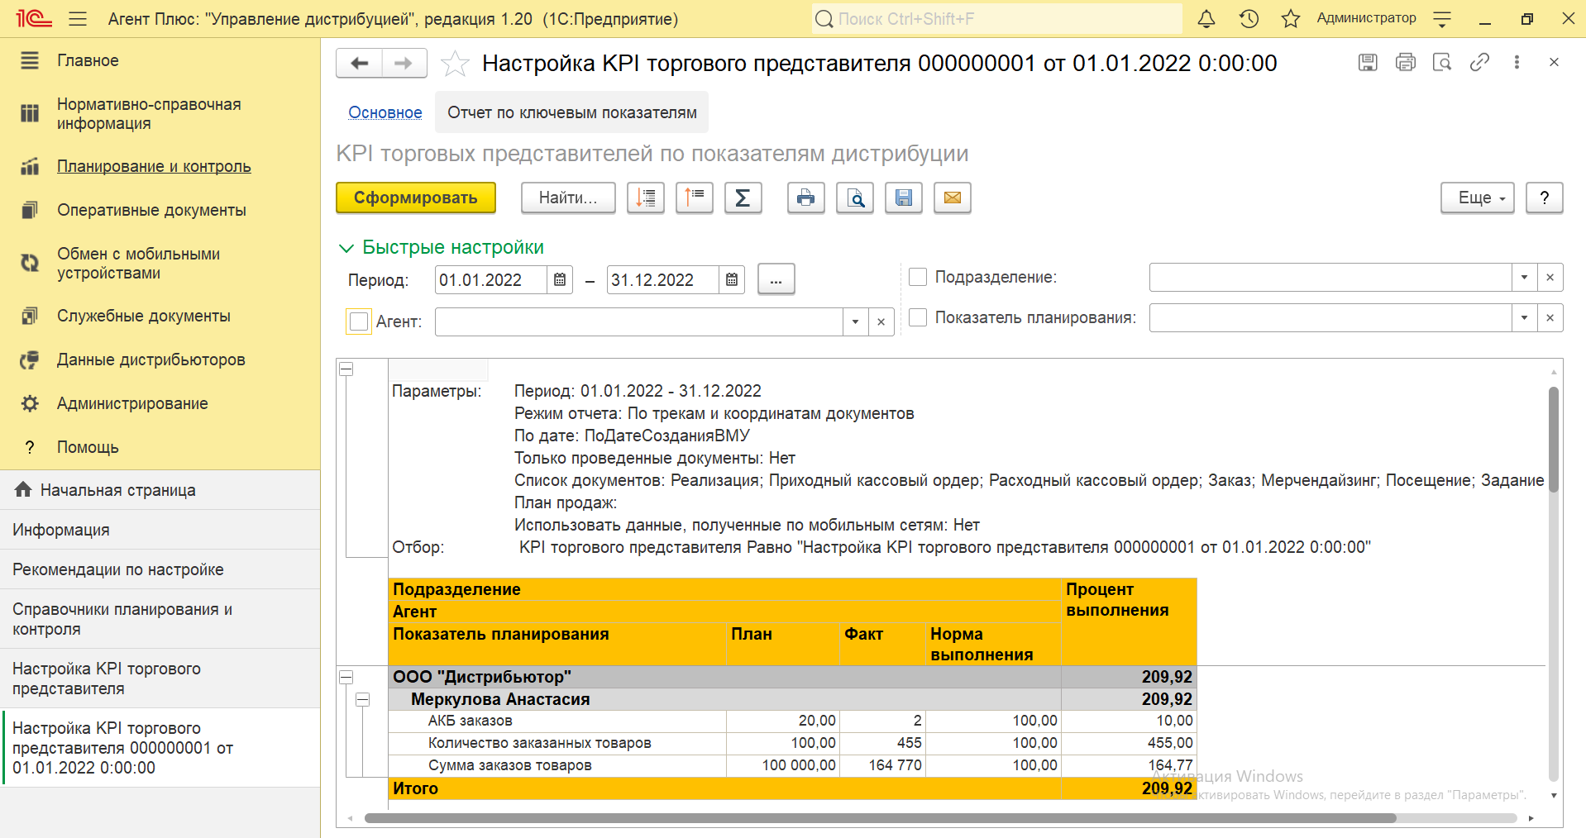The height and width of the screenshot is (838, 1586).
Task: Open calendar for period start date
Action: tap(560, 280)
